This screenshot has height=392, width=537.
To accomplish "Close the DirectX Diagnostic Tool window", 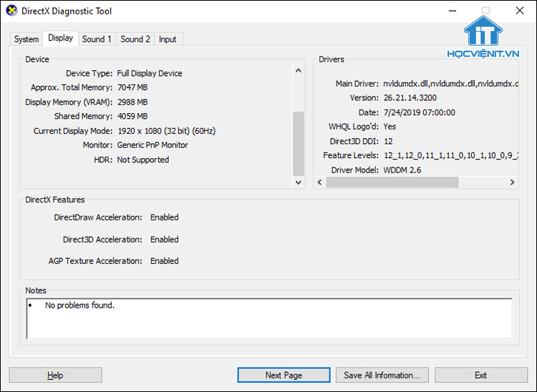I will point(520,11).
